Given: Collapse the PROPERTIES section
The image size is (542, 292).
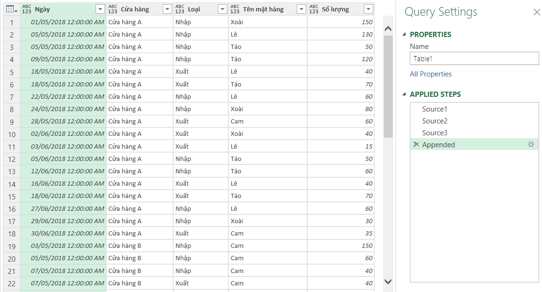Looking at the screenshot, I should 404,34.
